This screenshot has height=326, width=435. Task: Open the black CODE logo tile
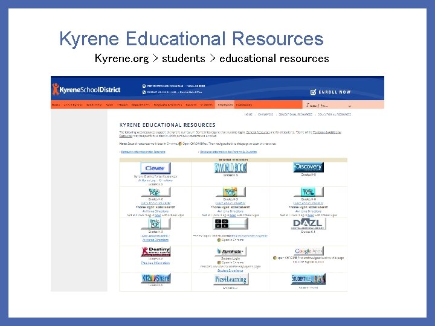[230, 224]
